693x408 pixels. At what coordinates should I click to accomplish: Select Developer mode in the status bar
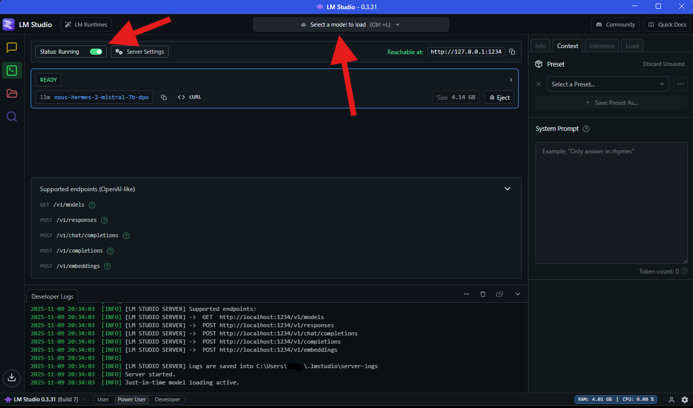[x=167, y=399]
